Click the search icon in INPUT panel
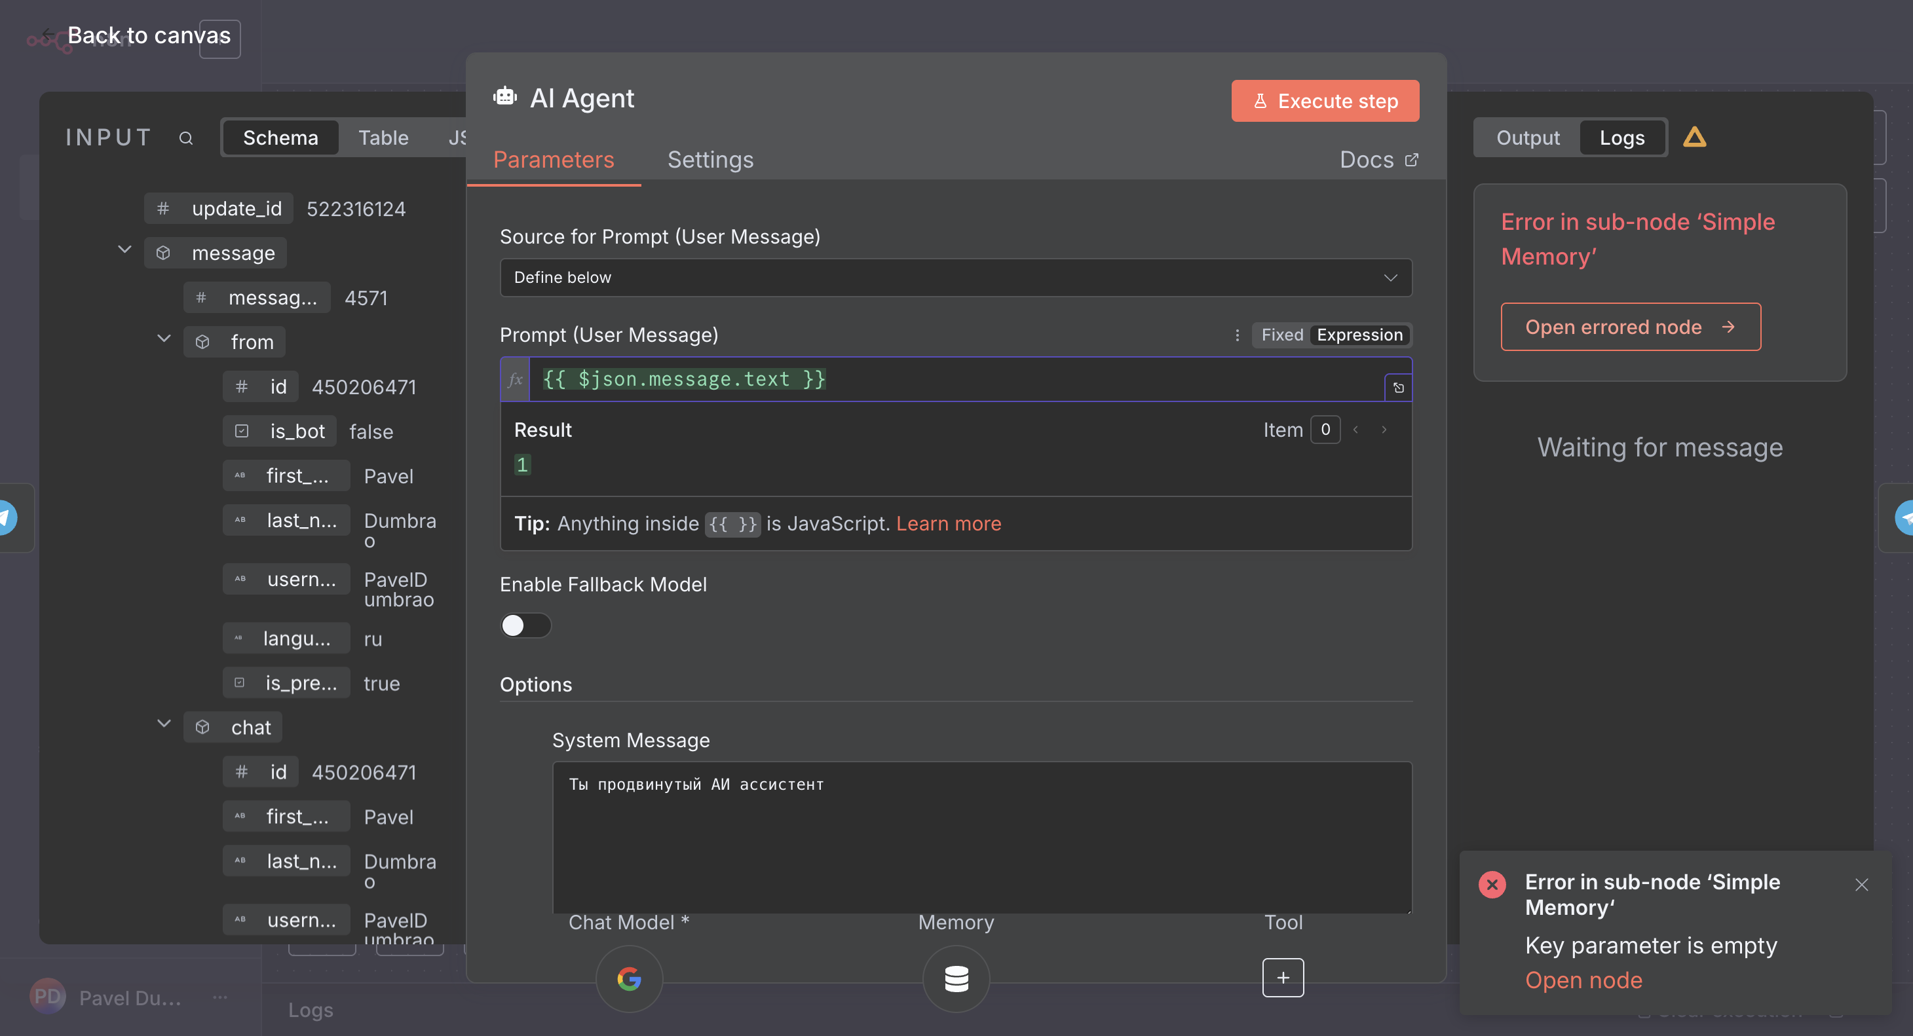Screen dimensions: 1913x1036 click(x=185, y=138)
